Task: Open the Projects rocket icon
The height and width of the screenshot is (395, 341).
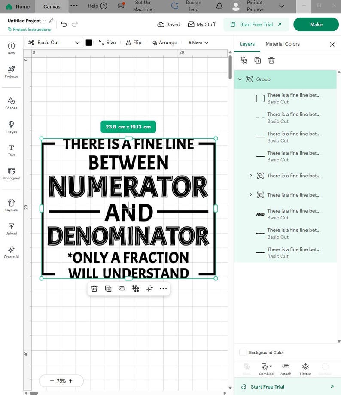Action: pyautogui.click(x=11, y=72)
